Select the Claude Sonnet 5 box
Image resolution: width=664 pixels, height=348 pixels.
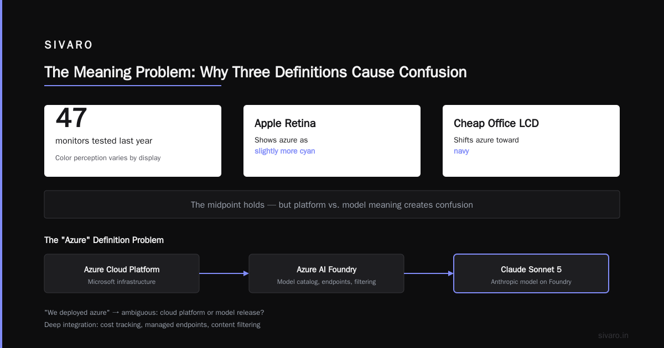click(x=531, y=273)
